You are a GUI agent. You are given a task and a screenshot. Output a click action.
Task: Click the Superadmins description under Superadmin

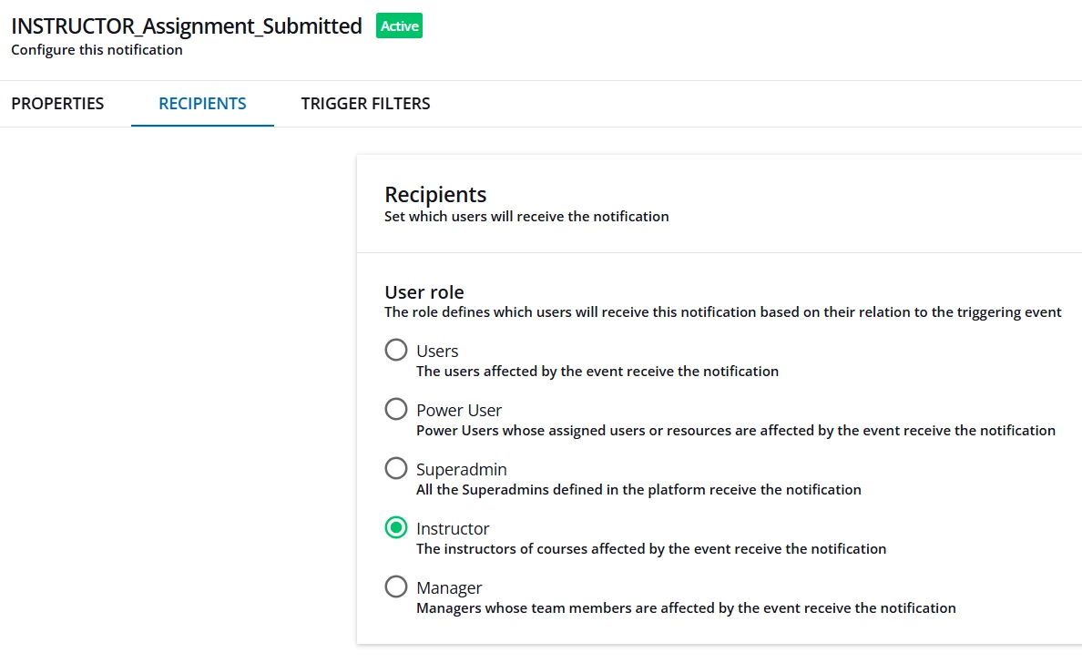638,490
